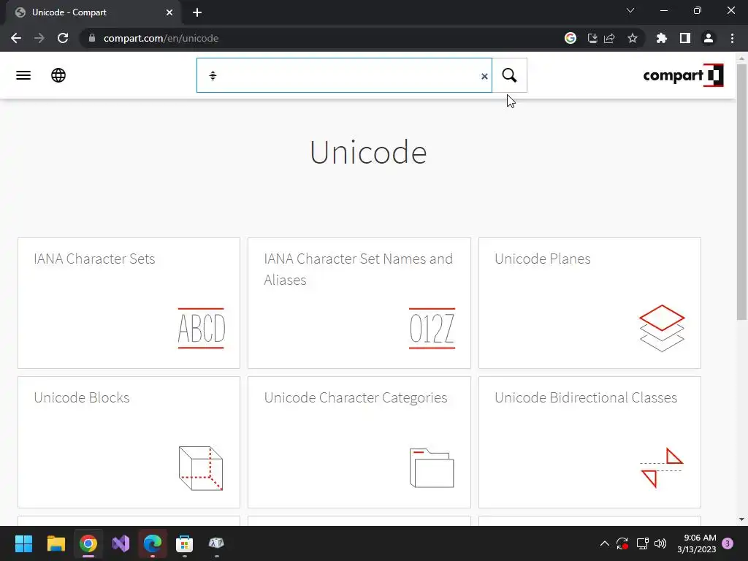Focus the Unicode search input field
The width and height of the screenshot is (748, 561).
pyautogui.click(x=344, y=75)
